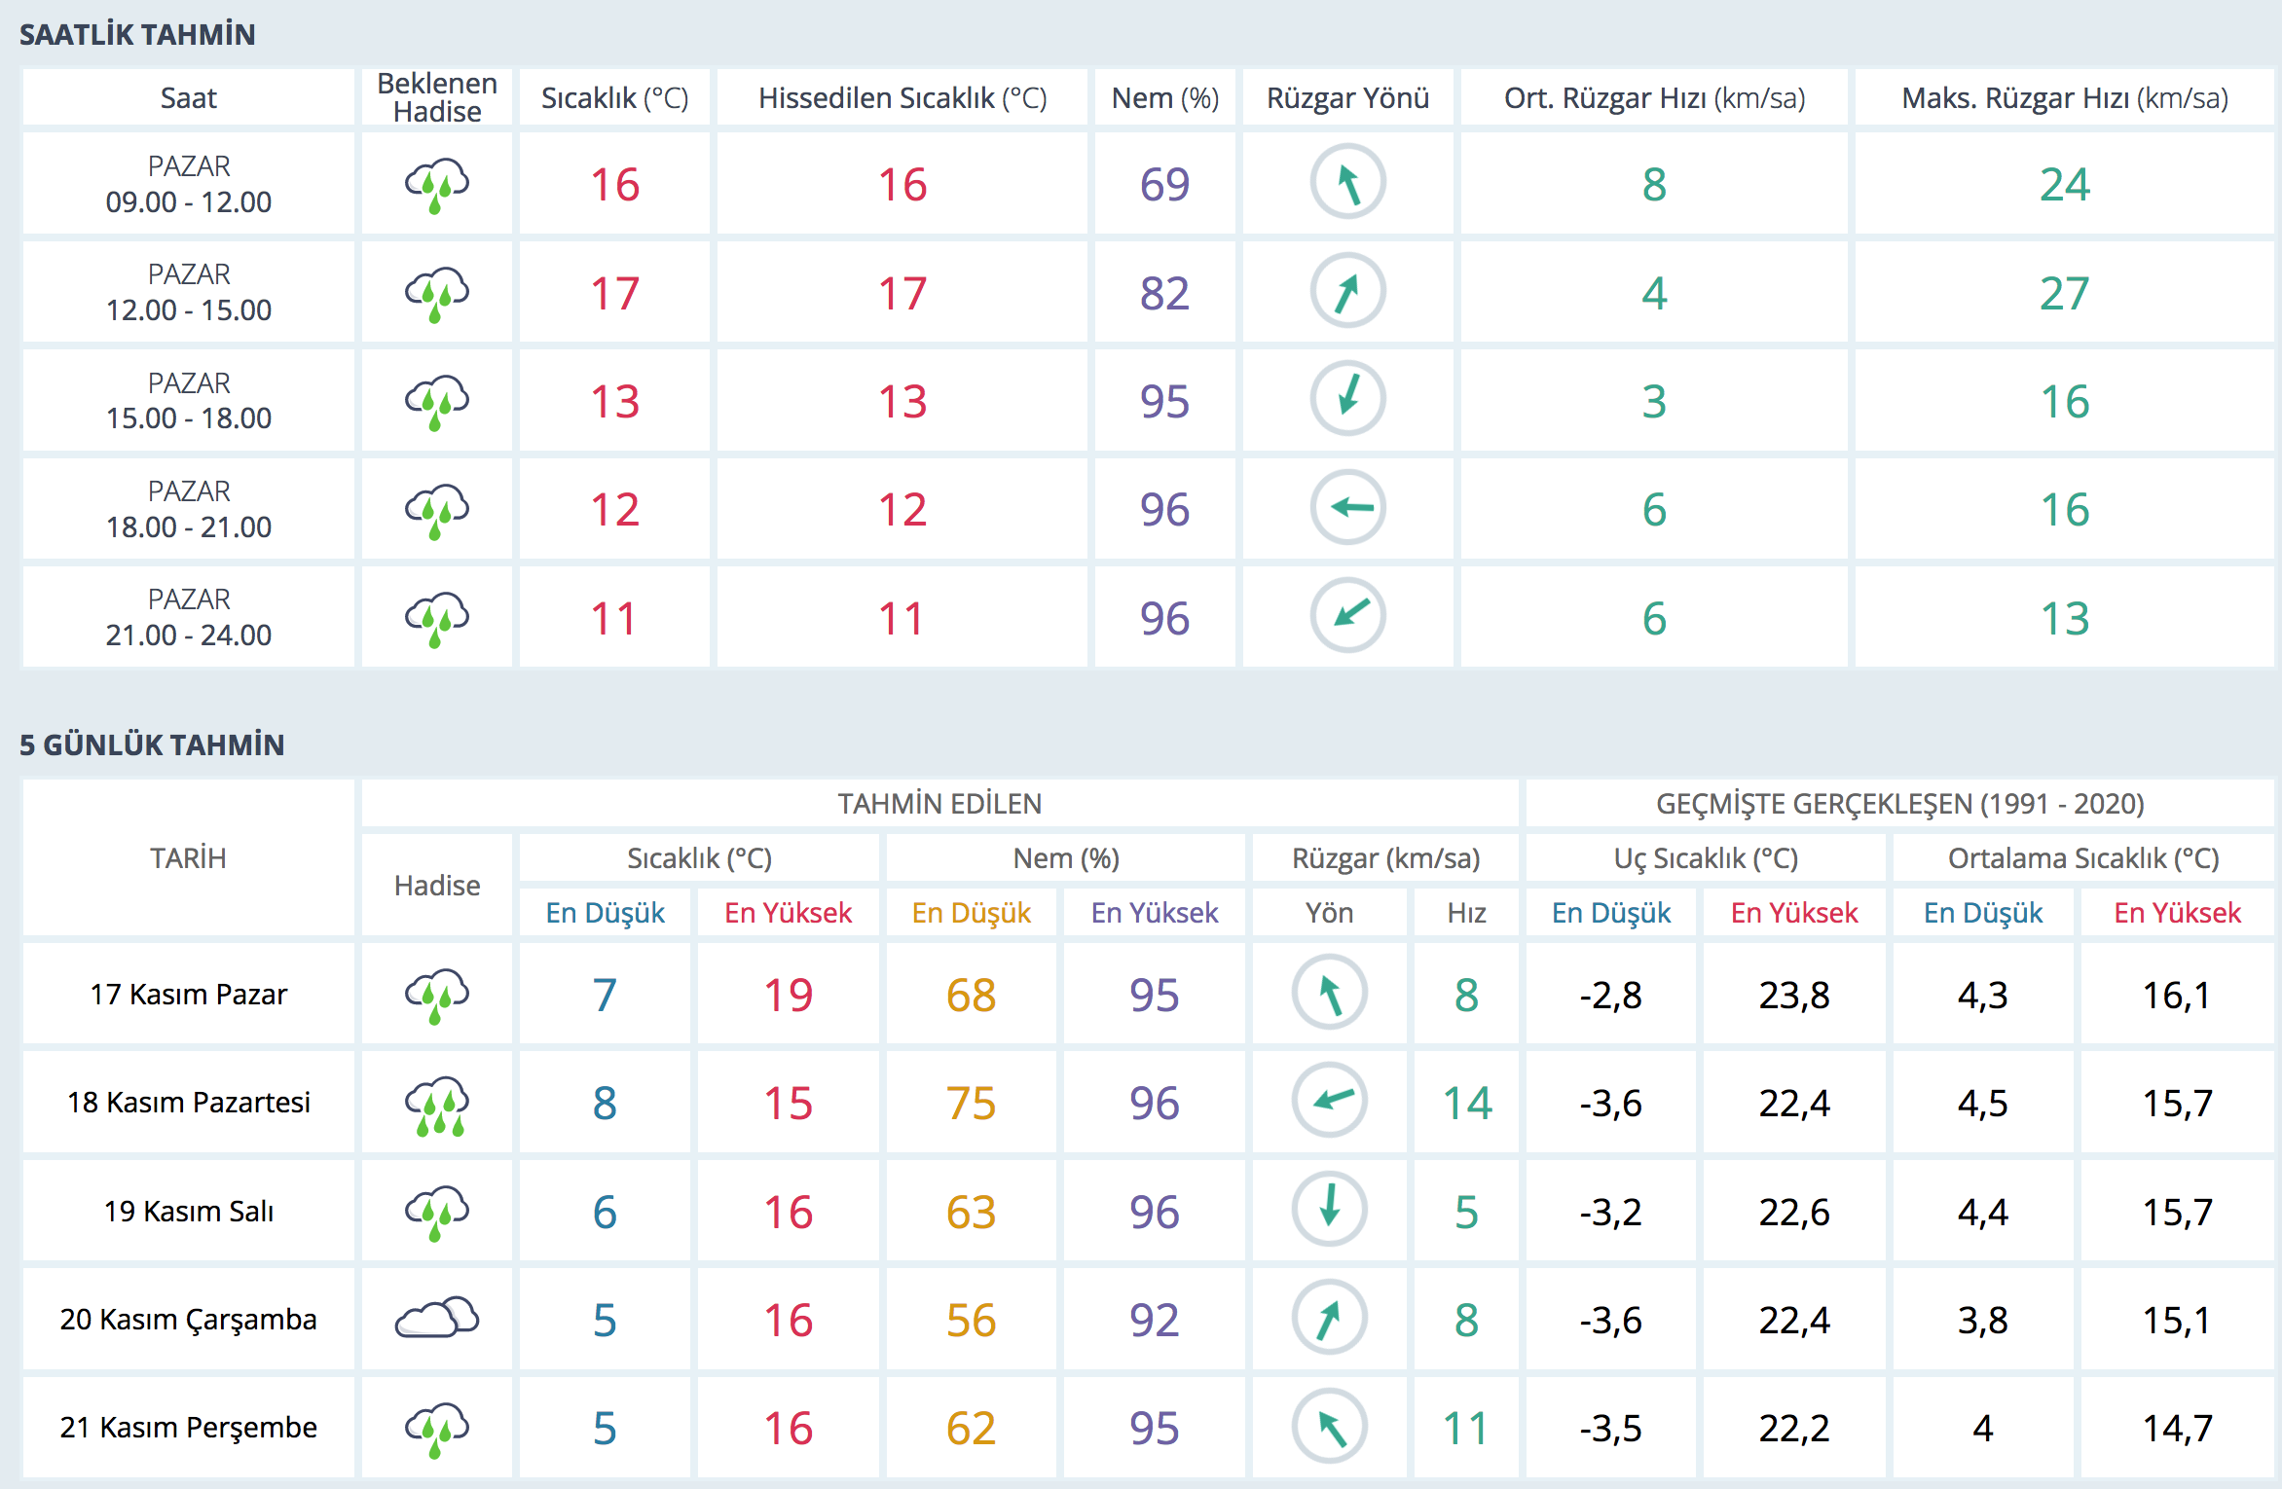
Task: Click wind direction icon for 21 Kasım Perşembe
Action: pos(1329,1427)
